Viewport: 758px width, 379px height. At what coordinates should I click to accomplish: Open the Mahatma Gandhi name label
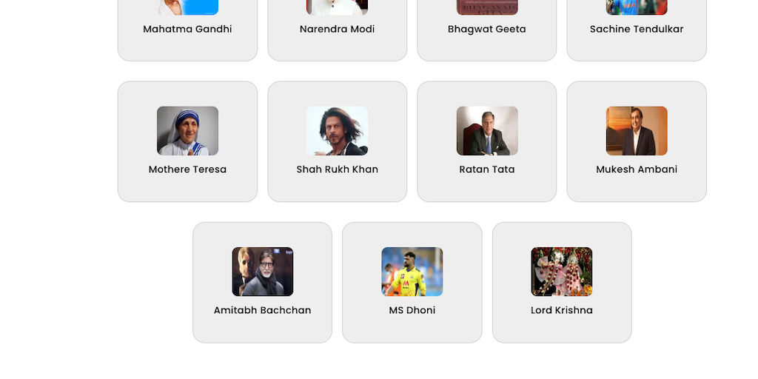187,29
